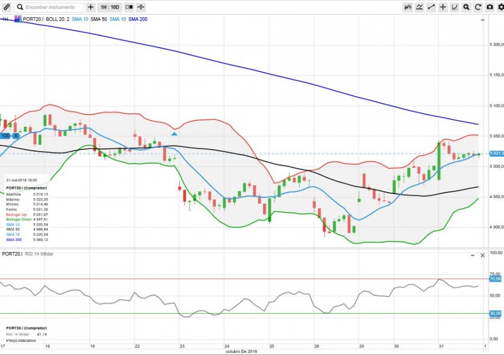504x355 pixels.
Task: Click the 70,00 RSI overbought level label
Action: pyautogui.click(x=495, y=279)
